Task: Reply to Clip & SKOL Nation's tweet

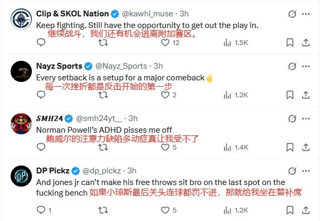Action: click(x=41, y=42)
